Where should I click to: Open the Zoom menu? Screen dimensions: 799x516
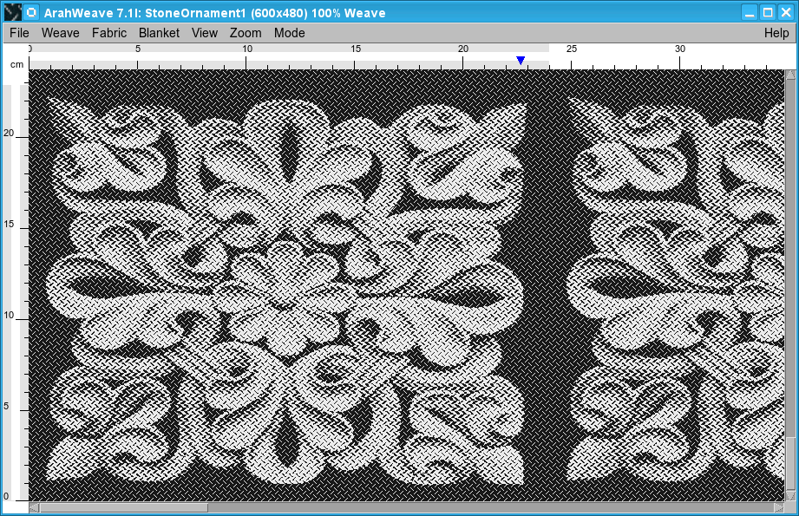246,33
